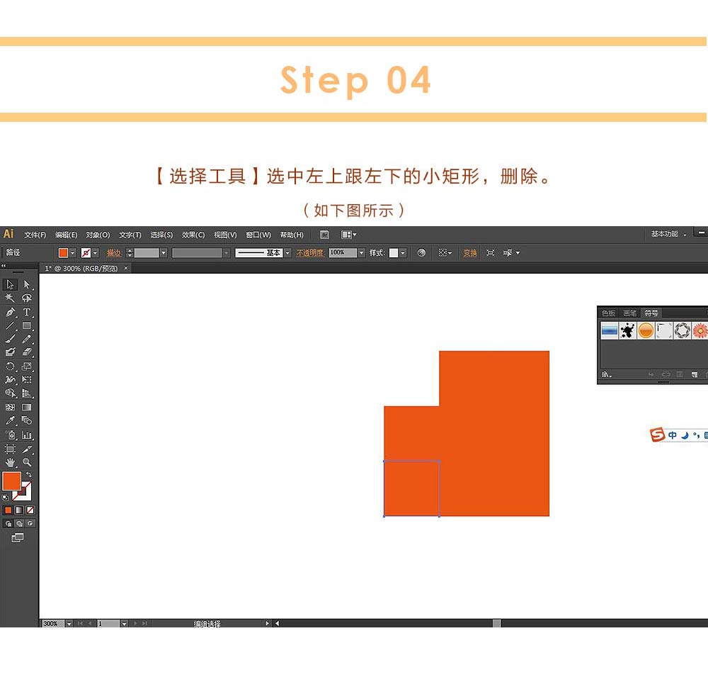The image size is (708, 682).
Task: Click the Stroke swatch in toolbar
Action: click(25, 494)
